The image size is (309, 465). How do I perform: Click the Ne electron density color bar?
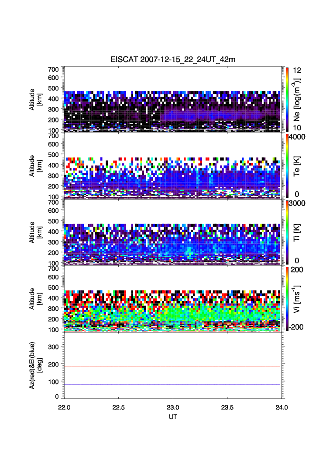[x=287, y=99]
